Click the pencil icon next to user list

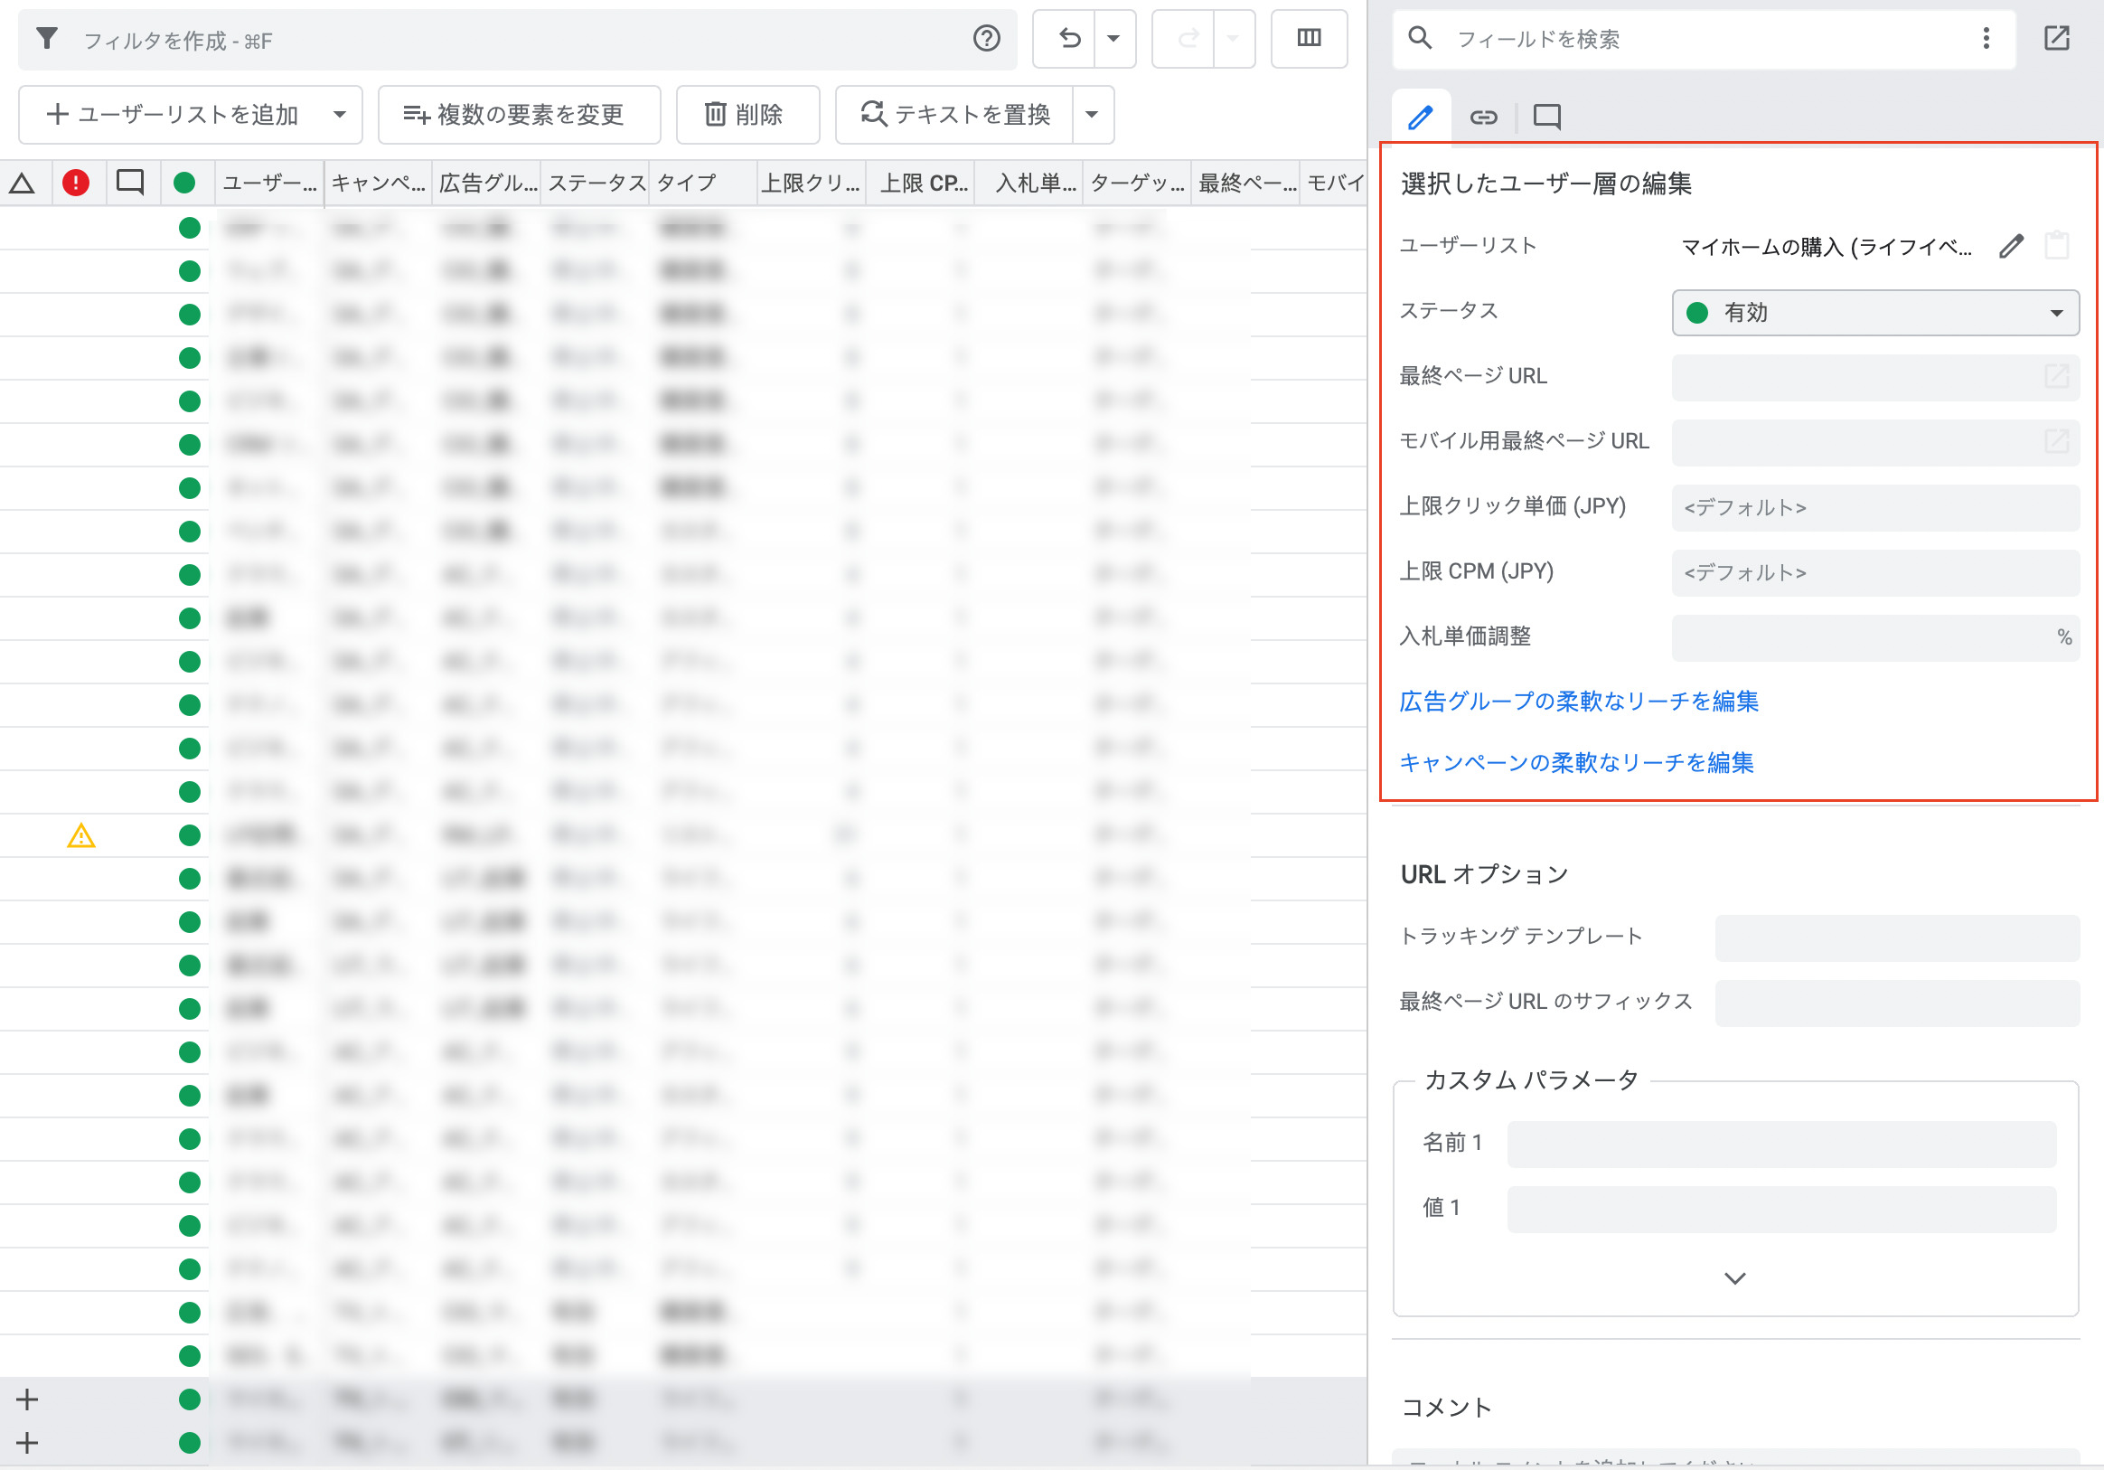pos(2011,246)
